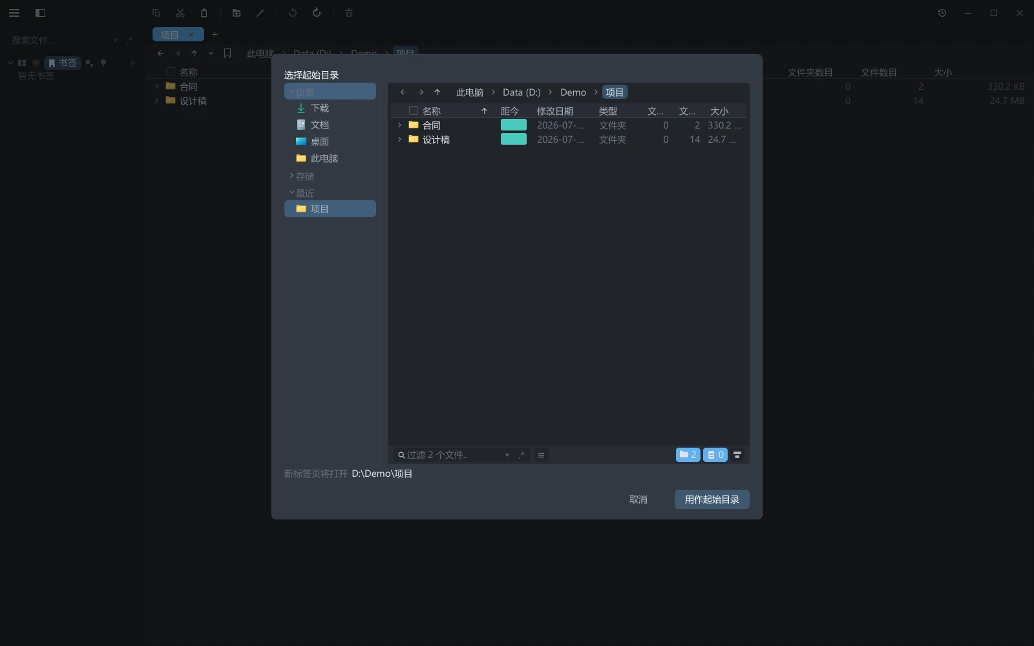Image resolution: width=1034 pixels, height=646 pixels.
Task: Sort by 修改日期 column in dialog
Action: [555, 111]
